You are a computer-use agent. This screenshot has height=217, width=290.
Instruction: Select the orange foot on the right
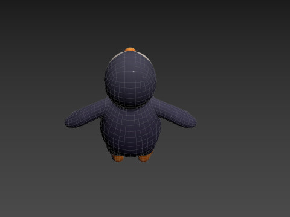[x=145, y=157]
